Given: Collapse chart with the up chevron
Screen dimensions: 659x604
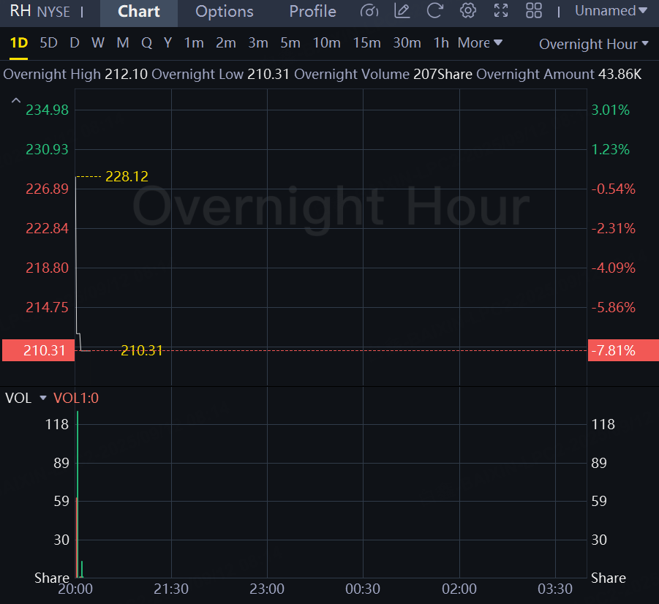Looking at the screenshot, I should [x=15, y=100].
